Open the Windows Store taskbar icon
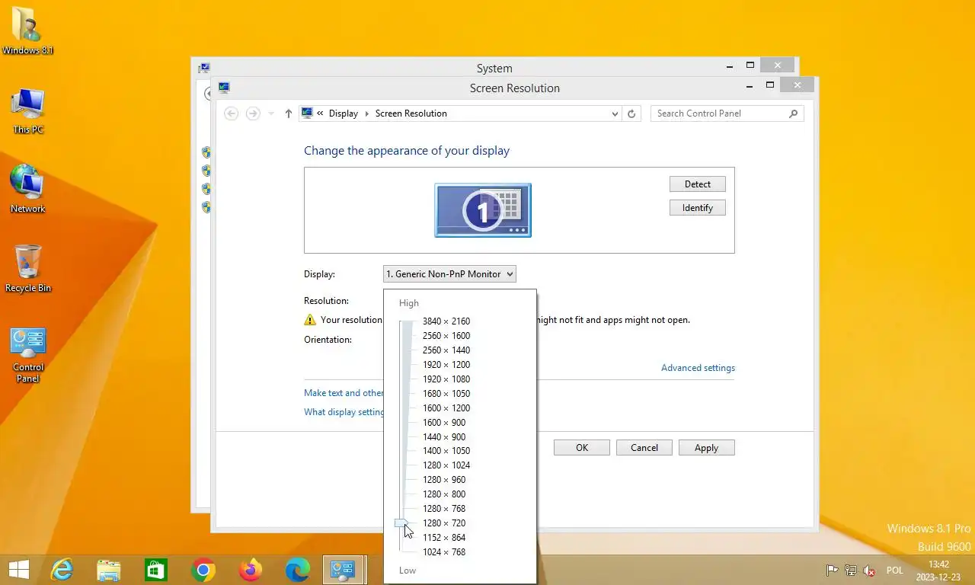 156,570
